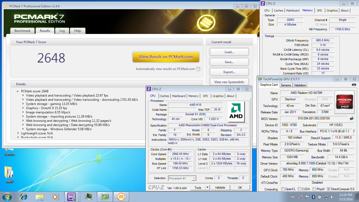Expand Image manipulation 6.55 Mpx/s row
The width and height of the screenshot is (359, 202).
[x=23, y=112]
